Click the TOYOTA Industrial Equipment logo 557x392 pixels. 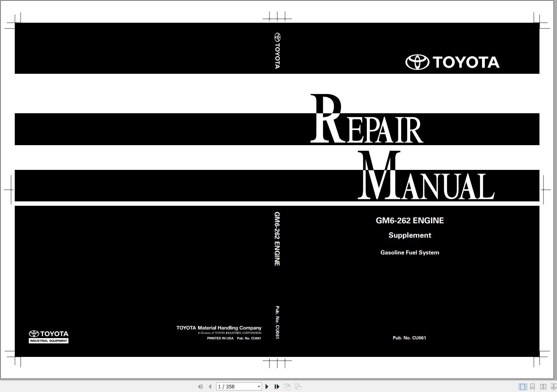point(49,337)
